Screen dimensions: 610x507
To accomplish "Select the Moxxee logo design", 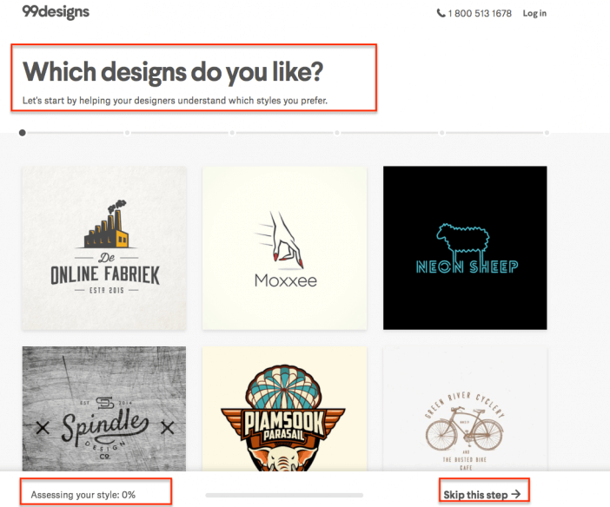I will [284, 248].
